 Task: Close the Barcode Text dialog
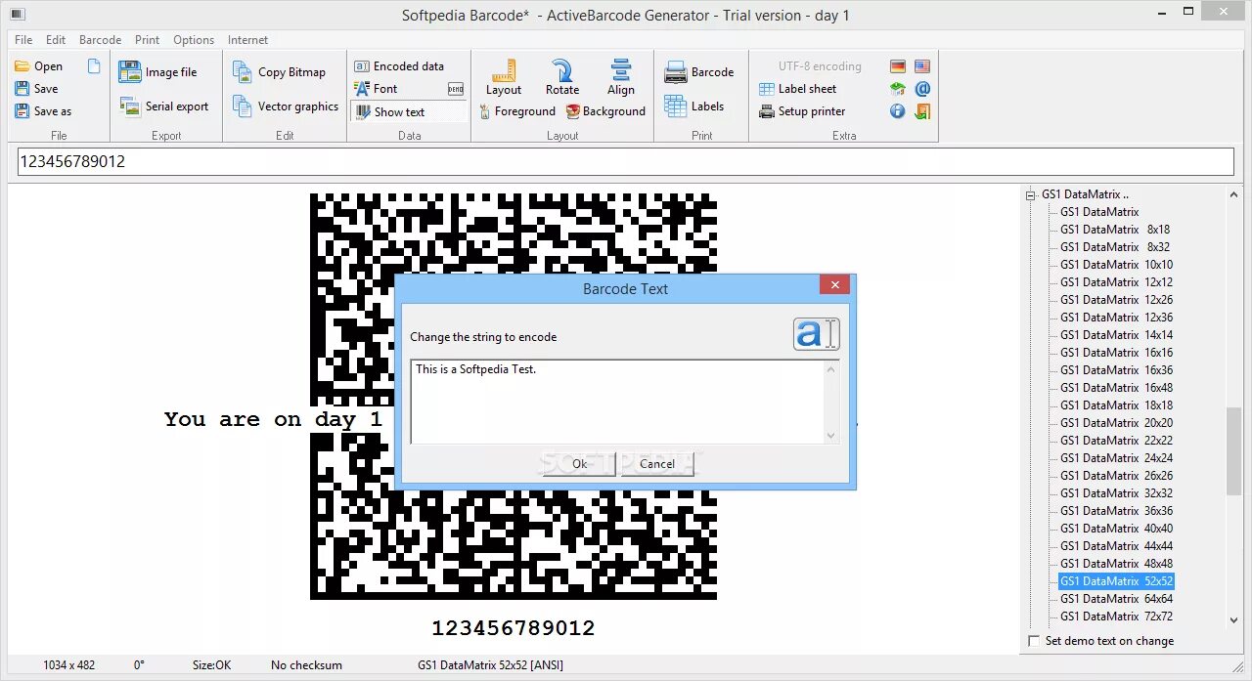(834, 285)
